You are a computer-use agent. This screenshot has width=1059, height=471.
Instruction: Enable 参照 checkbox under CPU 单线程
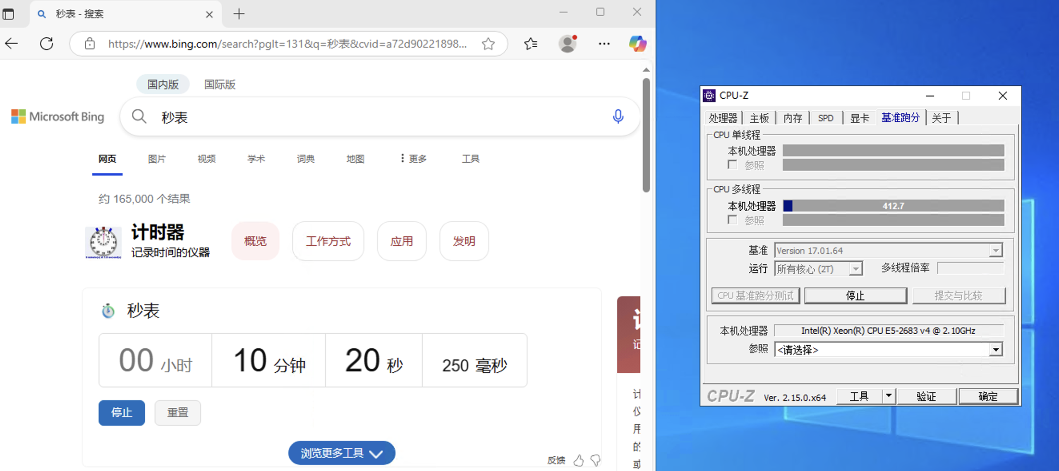(x=732, y=165)
